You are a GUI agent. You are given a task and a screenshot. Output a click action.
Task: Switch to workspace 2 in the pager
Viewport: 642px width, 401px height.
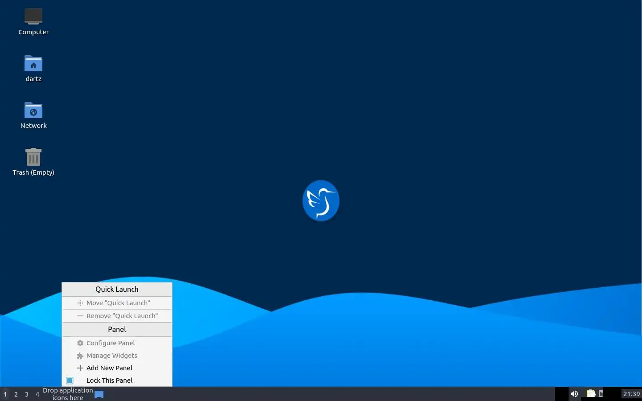pos(16,394)
